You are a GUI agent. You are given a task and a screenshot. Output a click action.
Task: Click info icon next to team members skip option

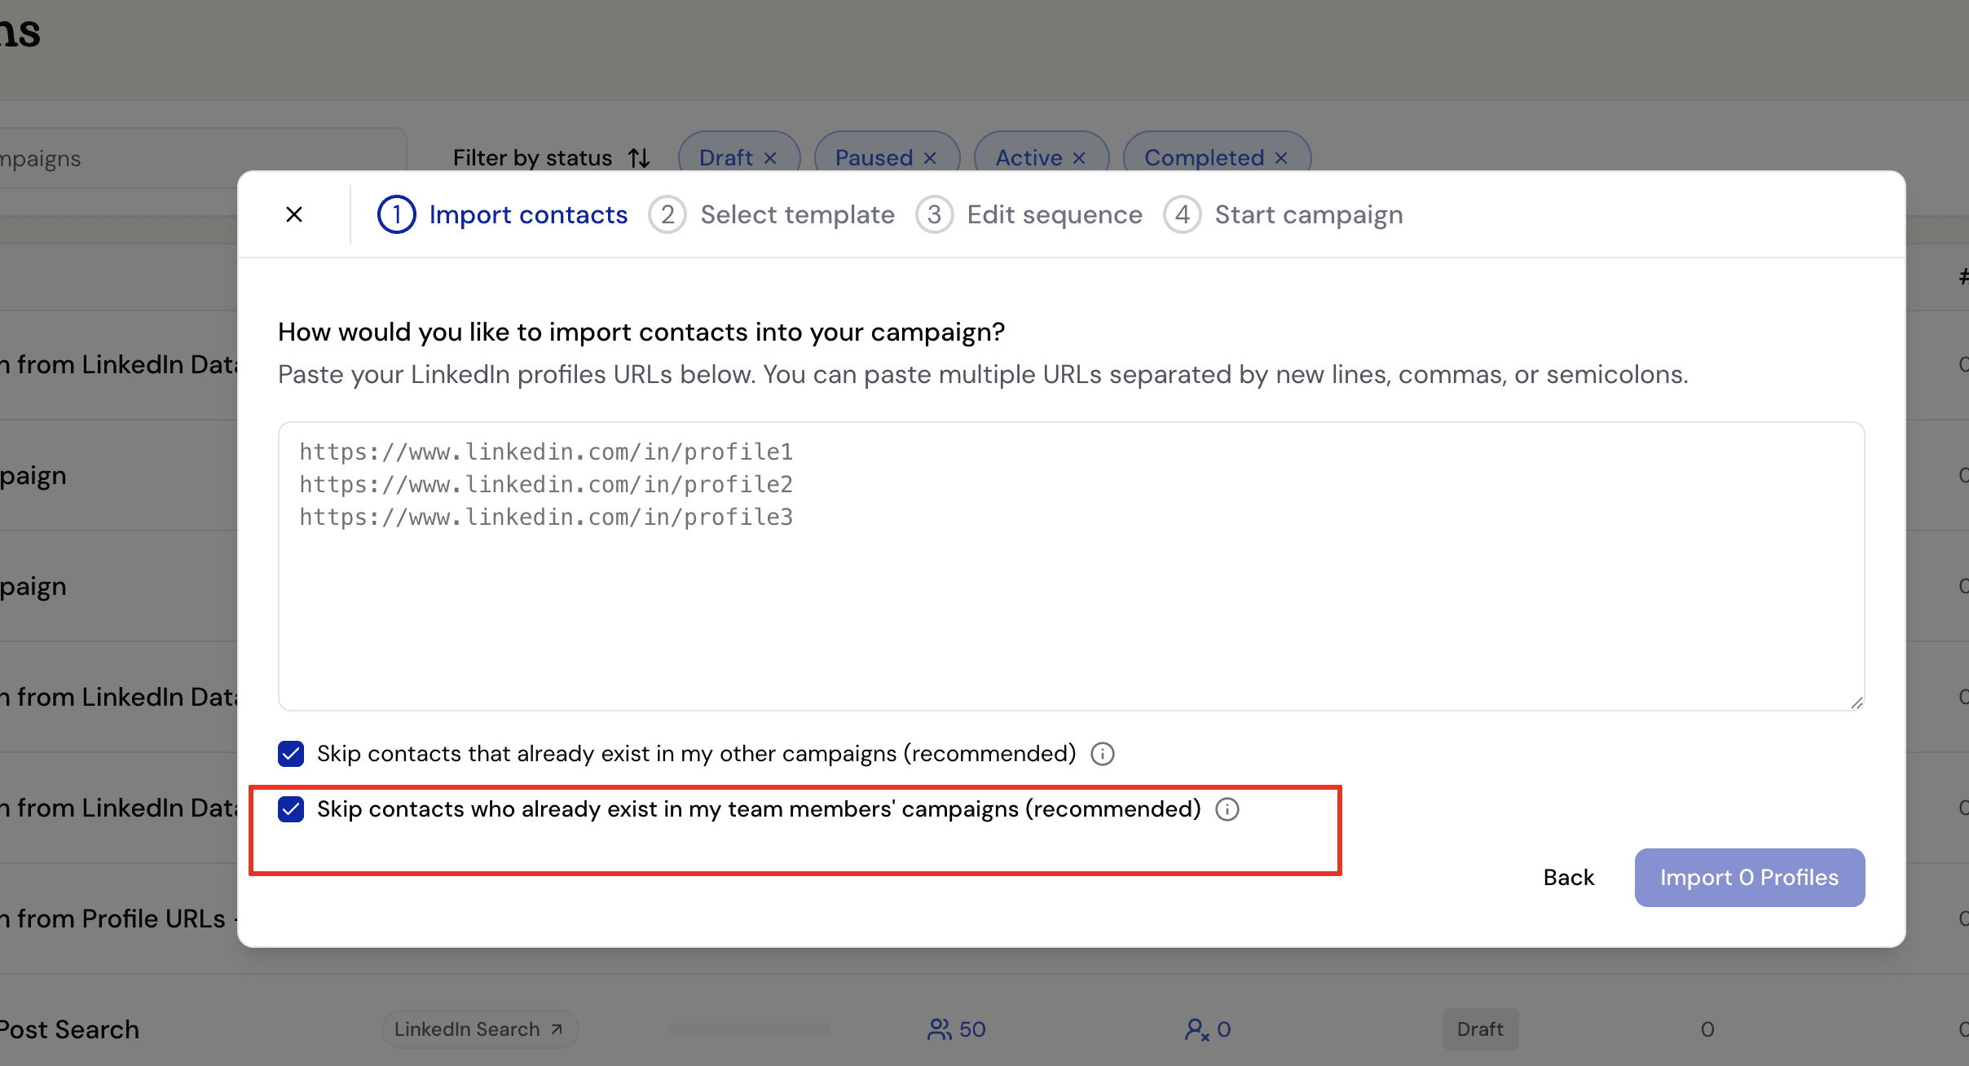1227,809
